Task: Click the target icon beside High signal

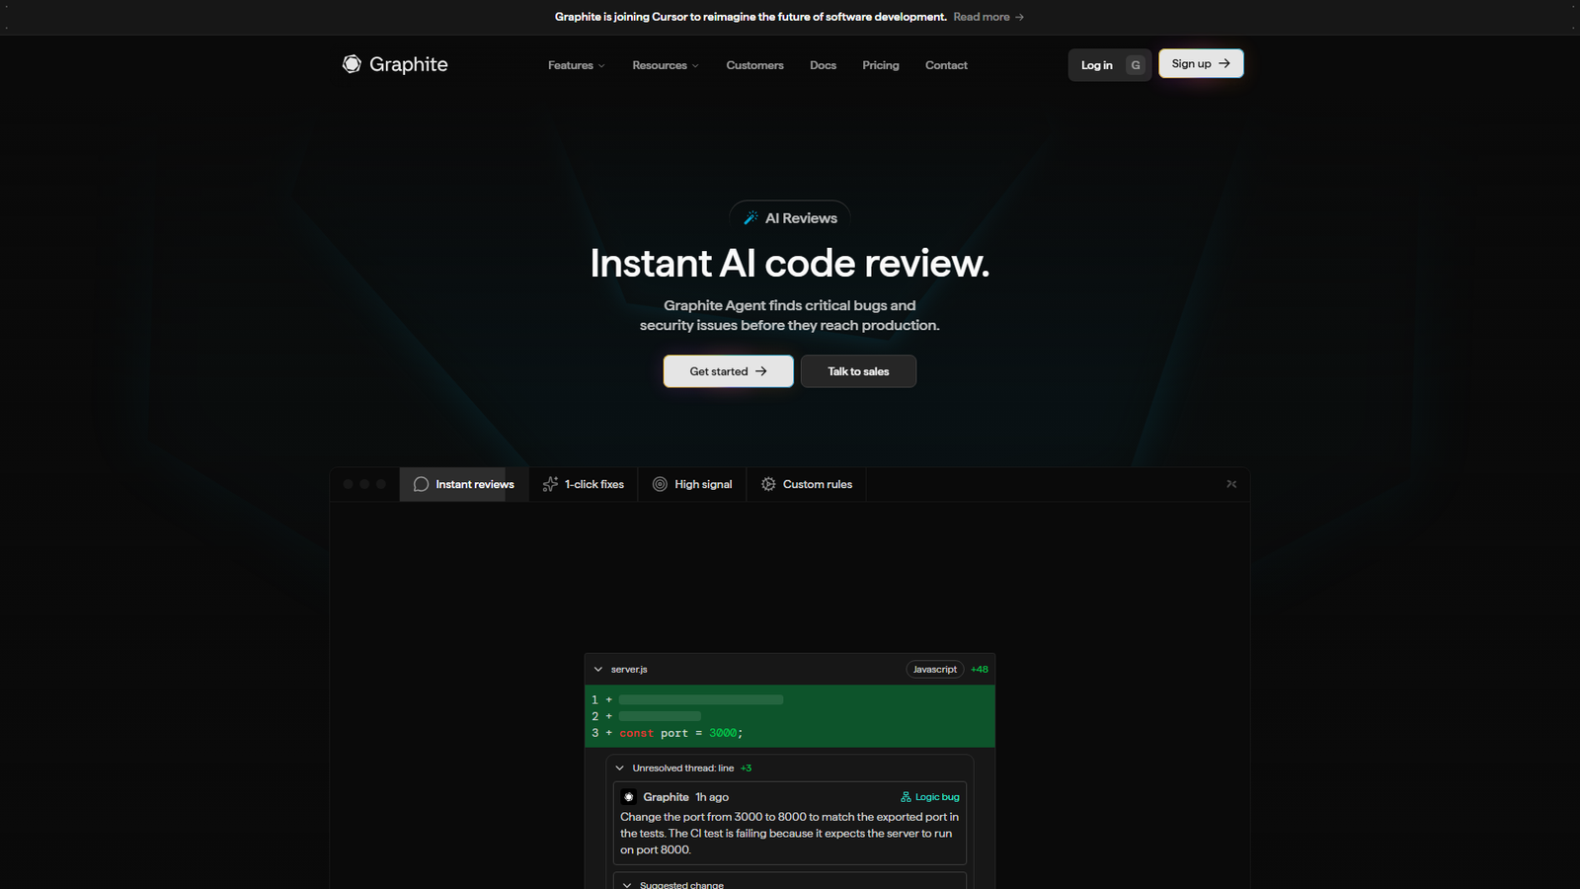Action: pos(660,484)
